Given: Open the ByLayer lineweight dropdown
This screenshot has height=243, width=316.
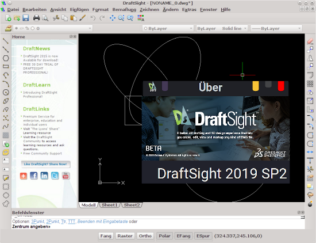Looking at the screenshot, I should (276, 28).
